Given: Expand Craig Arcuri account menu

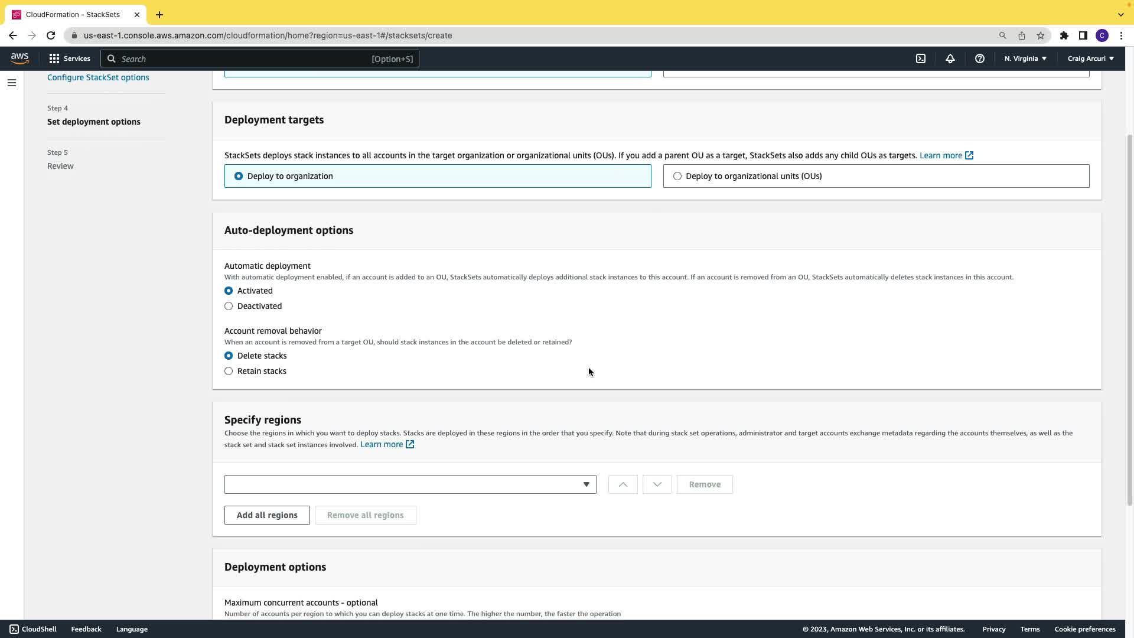Looking at the screenshot, I should (1090, 58).
